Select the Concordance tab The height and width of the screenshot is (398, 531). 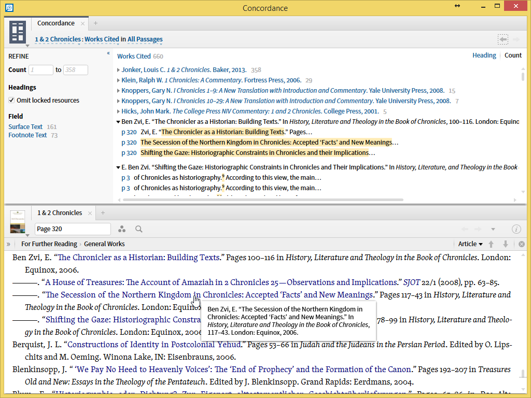tap(55, 23)
